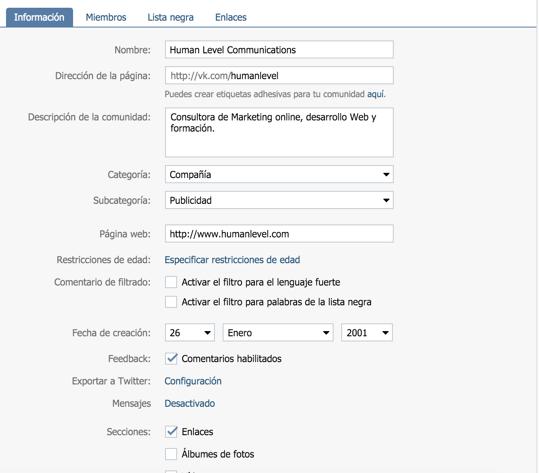Image resolution: width=539 pixels, height=473 pixels.
Task: Uncheck Comentarios habilitados checkbox
Action: pos(171,359)
